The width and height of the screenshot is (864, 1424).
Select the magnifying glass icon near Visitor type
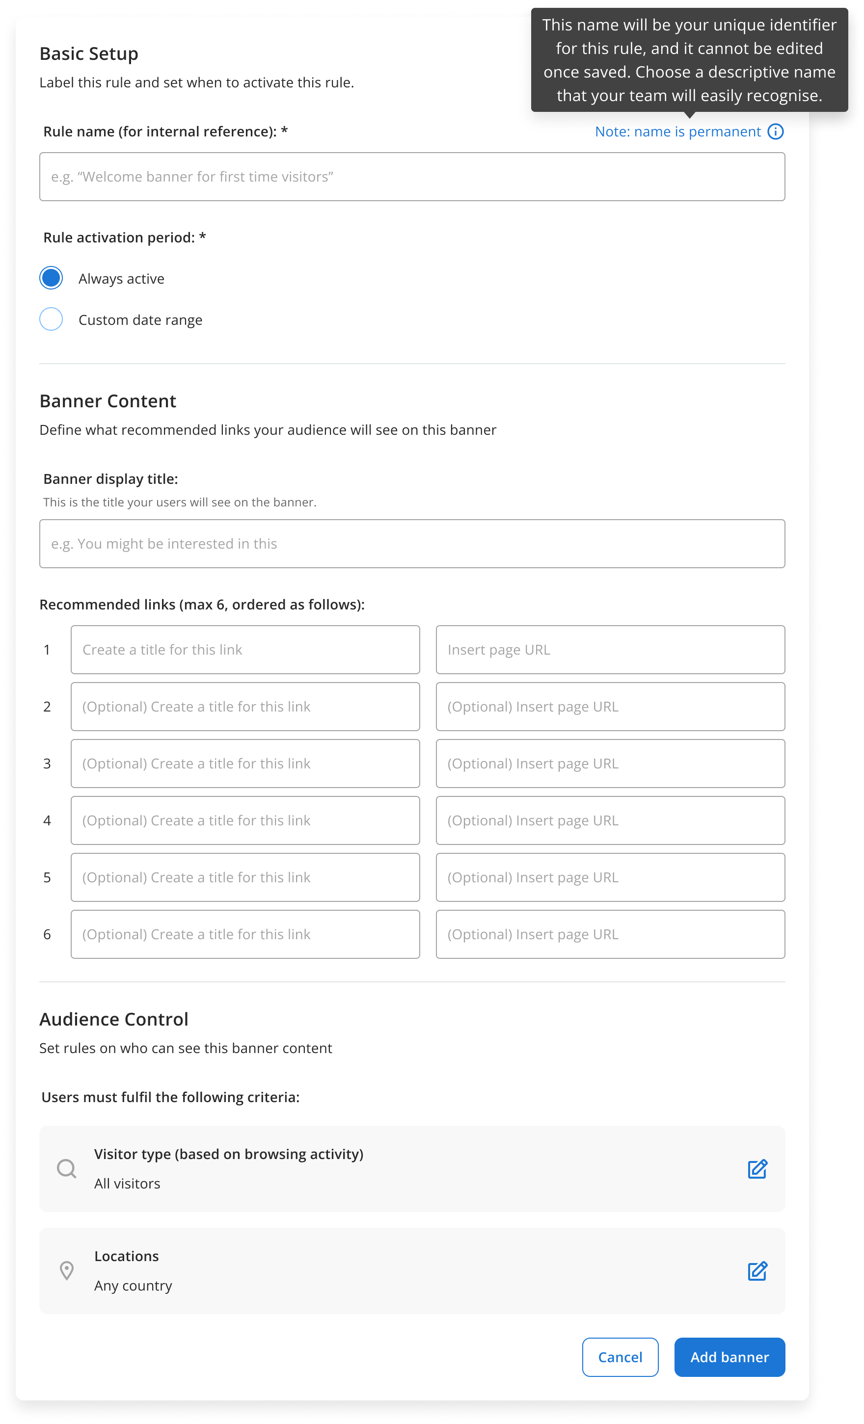pyautogui.click(x=67, y=1169)
